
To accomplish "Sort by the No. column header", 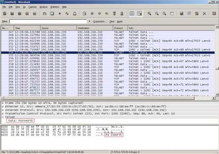I will (7, 28).
